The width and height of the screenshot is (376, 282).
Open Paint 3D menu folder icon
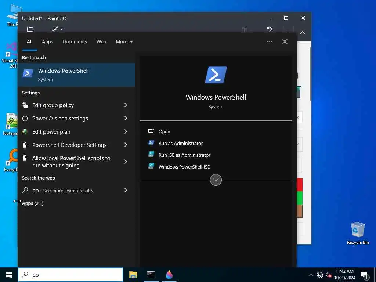coord(30,29)
